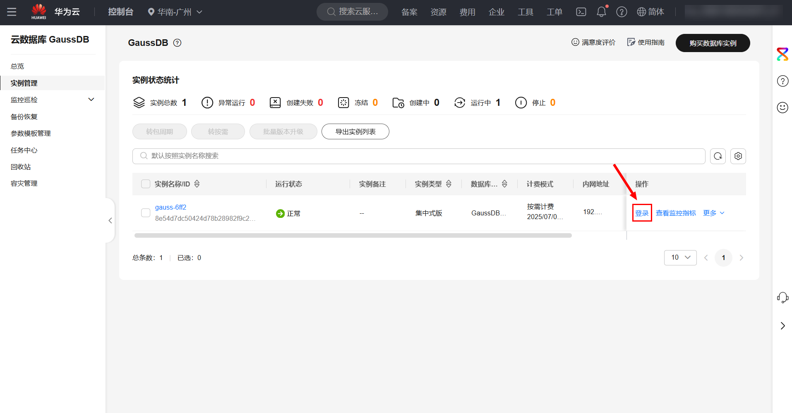
Task: Click the 购买数据库实例 button
Action: coord(713,43)
